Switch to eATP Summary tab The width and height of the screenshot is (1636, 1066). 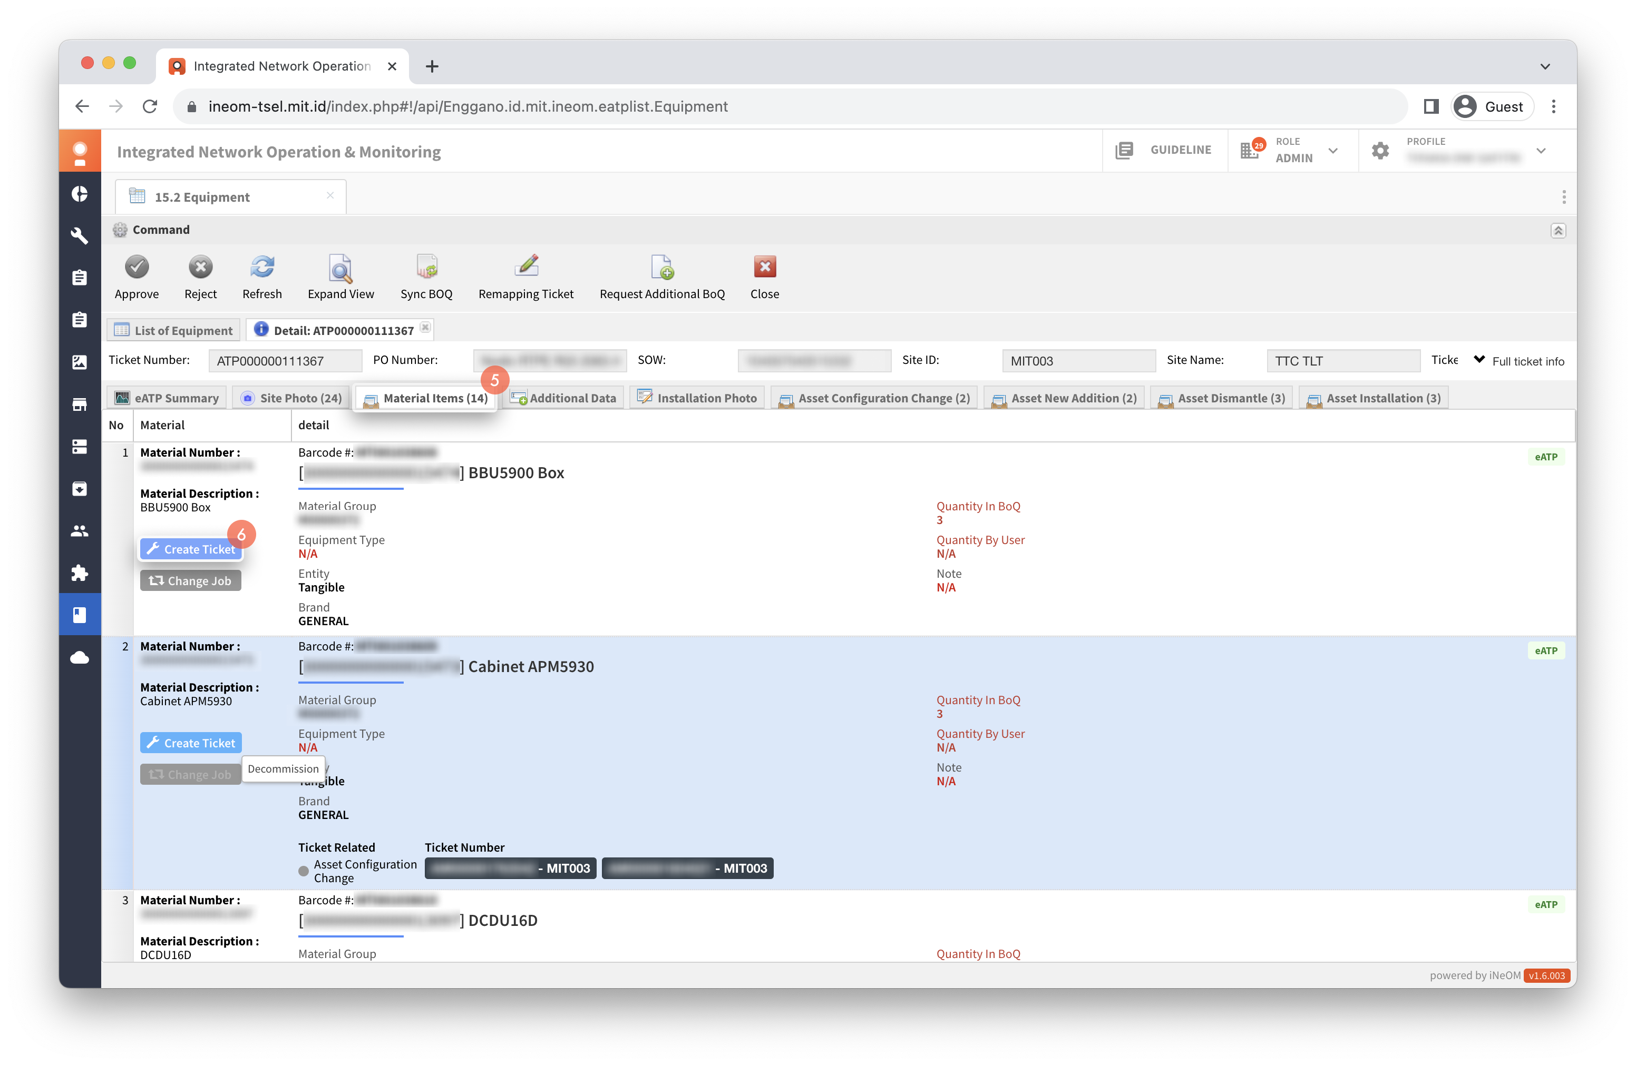(167, 398)
